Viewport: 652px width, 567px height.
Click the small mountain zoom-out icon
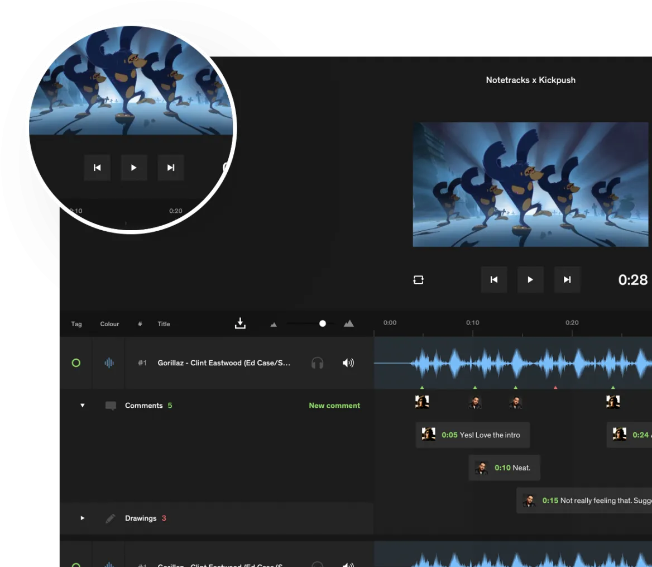pyautogui.click(x=274, y=325)
